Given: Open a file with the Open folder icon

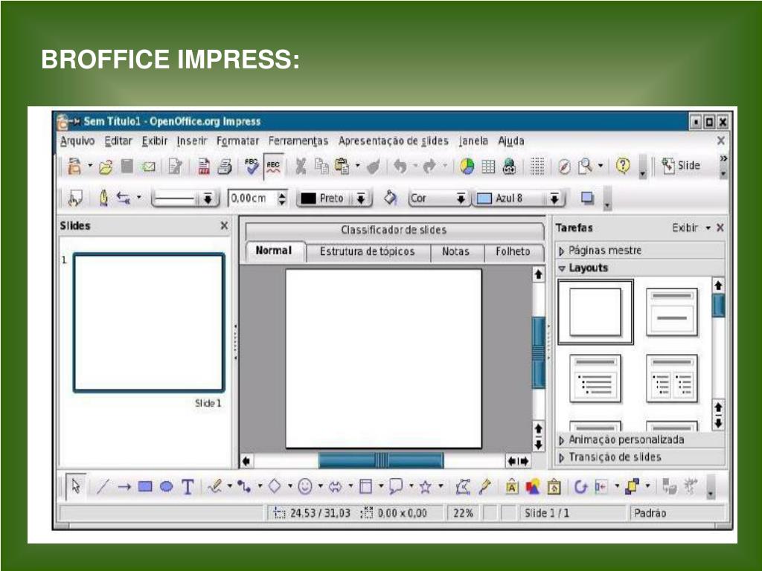Looking at the screenshot, I should point(106,167).
